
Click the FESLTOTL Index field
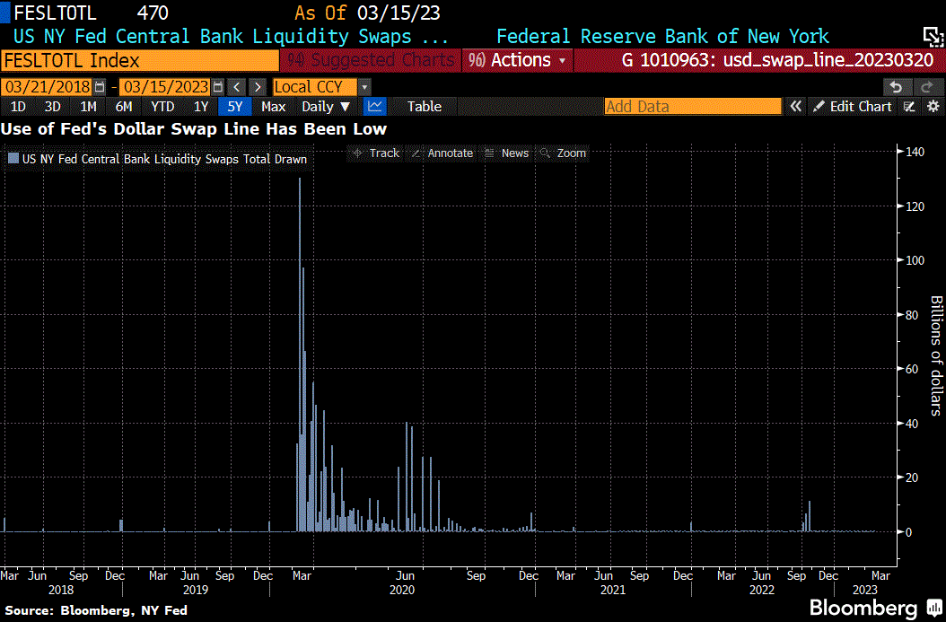tap(140, 60)
